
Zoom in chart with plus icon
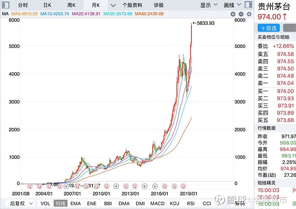233,14
